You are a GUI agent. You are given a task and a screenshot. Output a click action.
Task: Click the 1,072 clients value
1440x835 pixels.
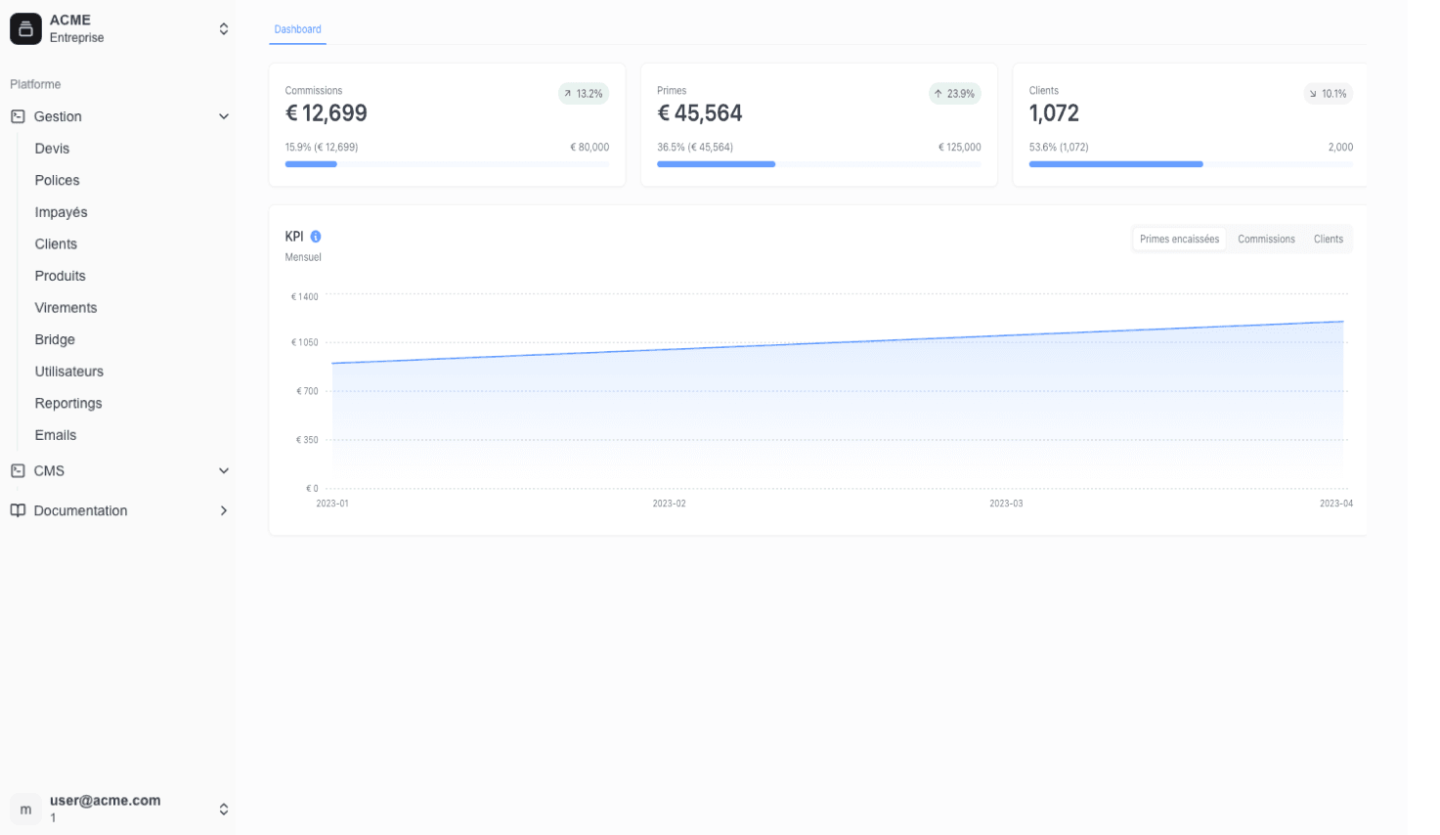[x=1054, y=113]
